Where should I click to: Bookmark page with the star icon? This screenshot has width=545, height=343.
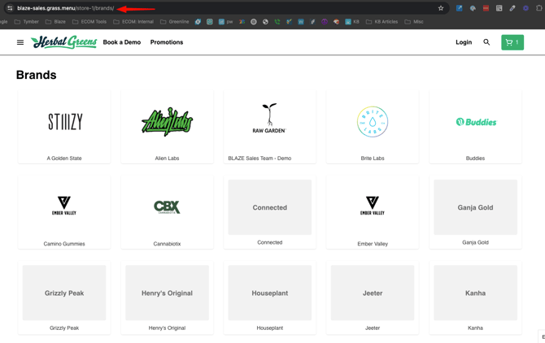[441, 8]
